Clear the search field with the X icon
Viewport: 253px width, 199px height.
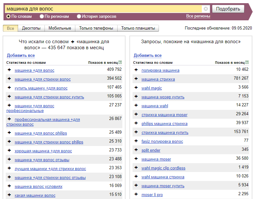click(206, 9)
